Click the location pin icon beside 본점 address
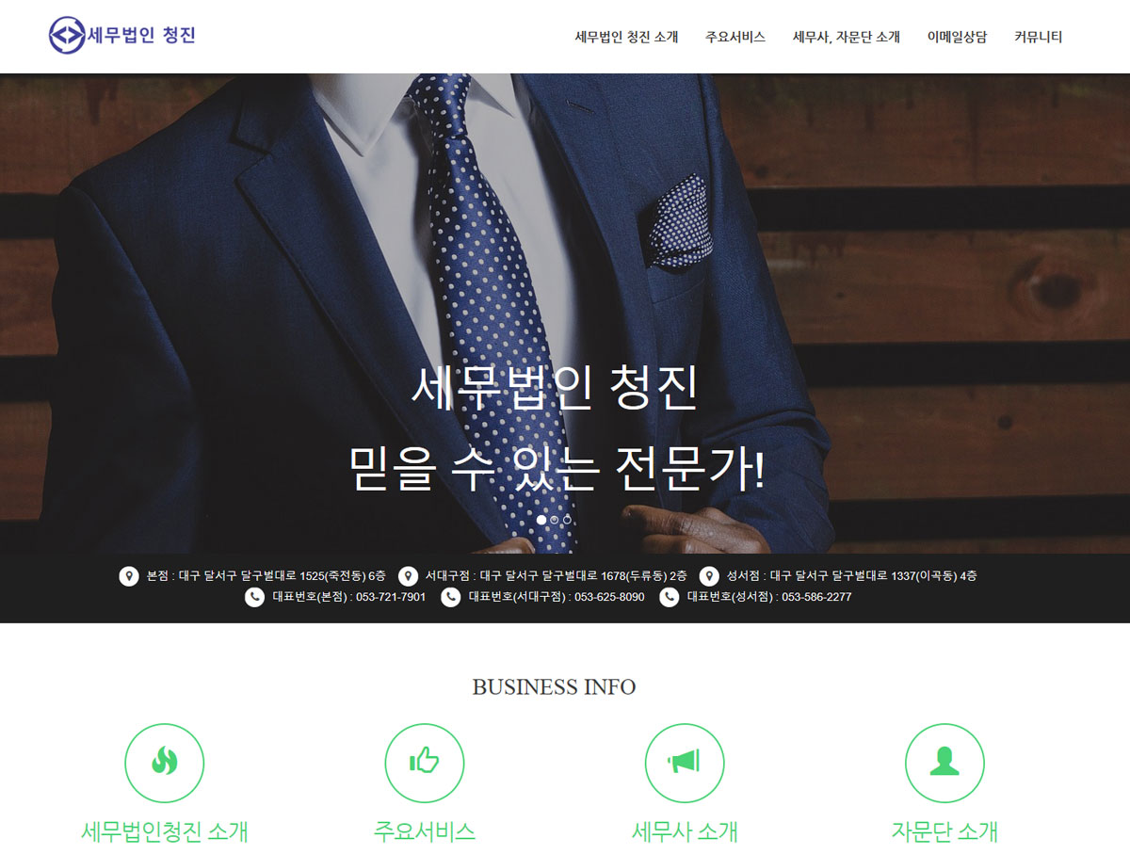This screenshot has height=854, width=1130. tap(129, 576)
